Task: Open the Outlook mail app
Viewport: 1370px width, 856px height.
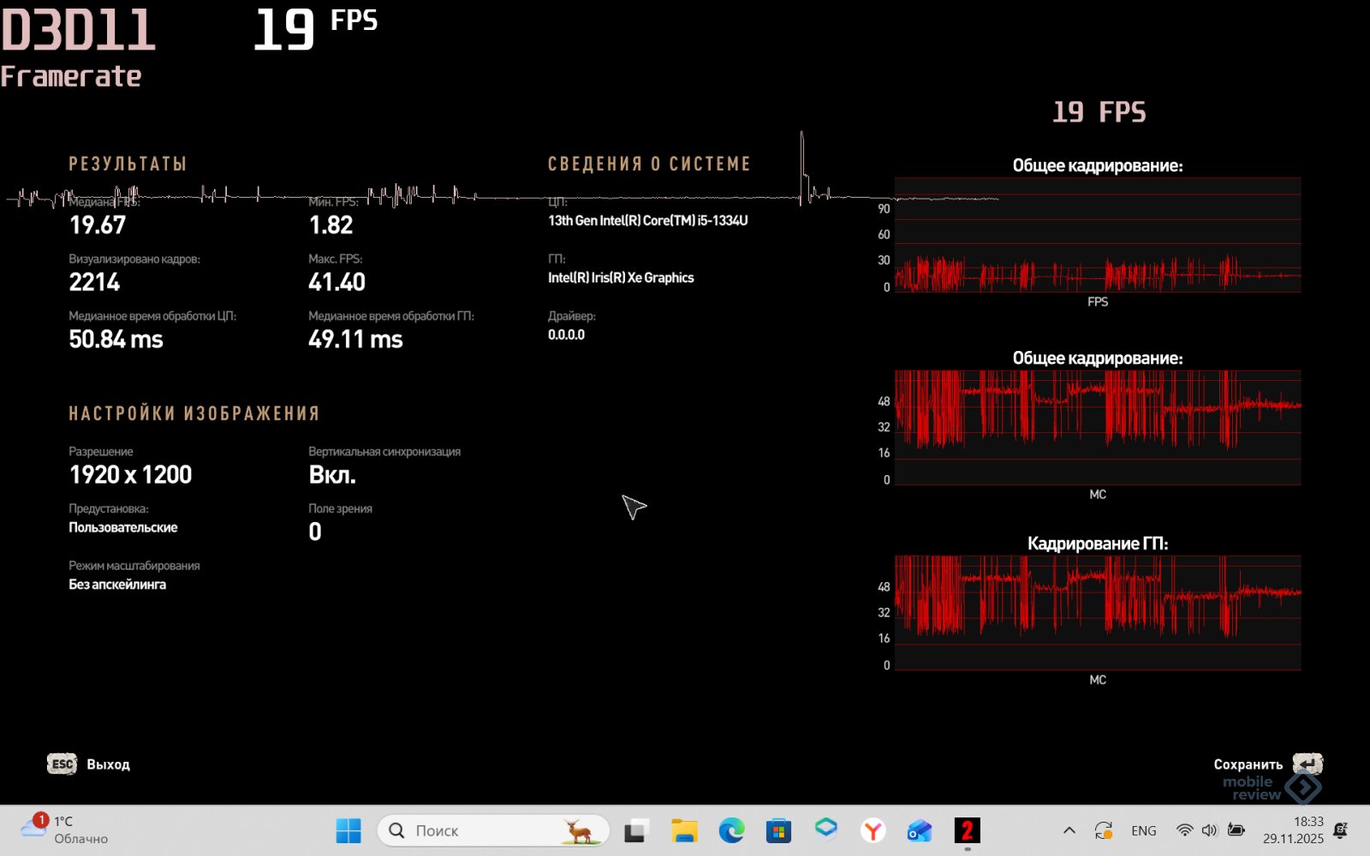Action: tap(920, 830)
